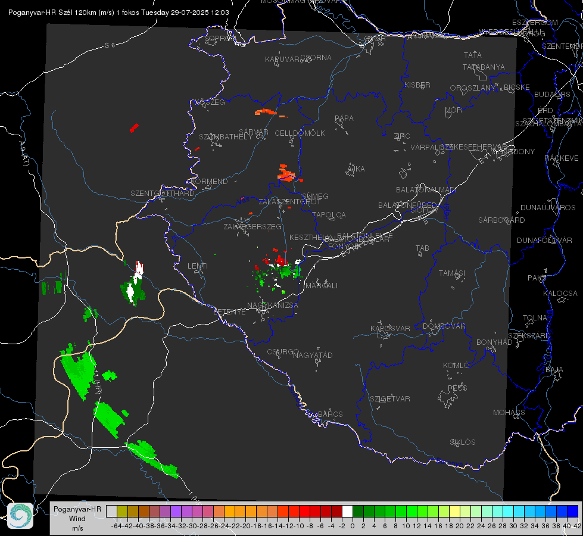Click the 'MARCALI' city label

[322, 286]
